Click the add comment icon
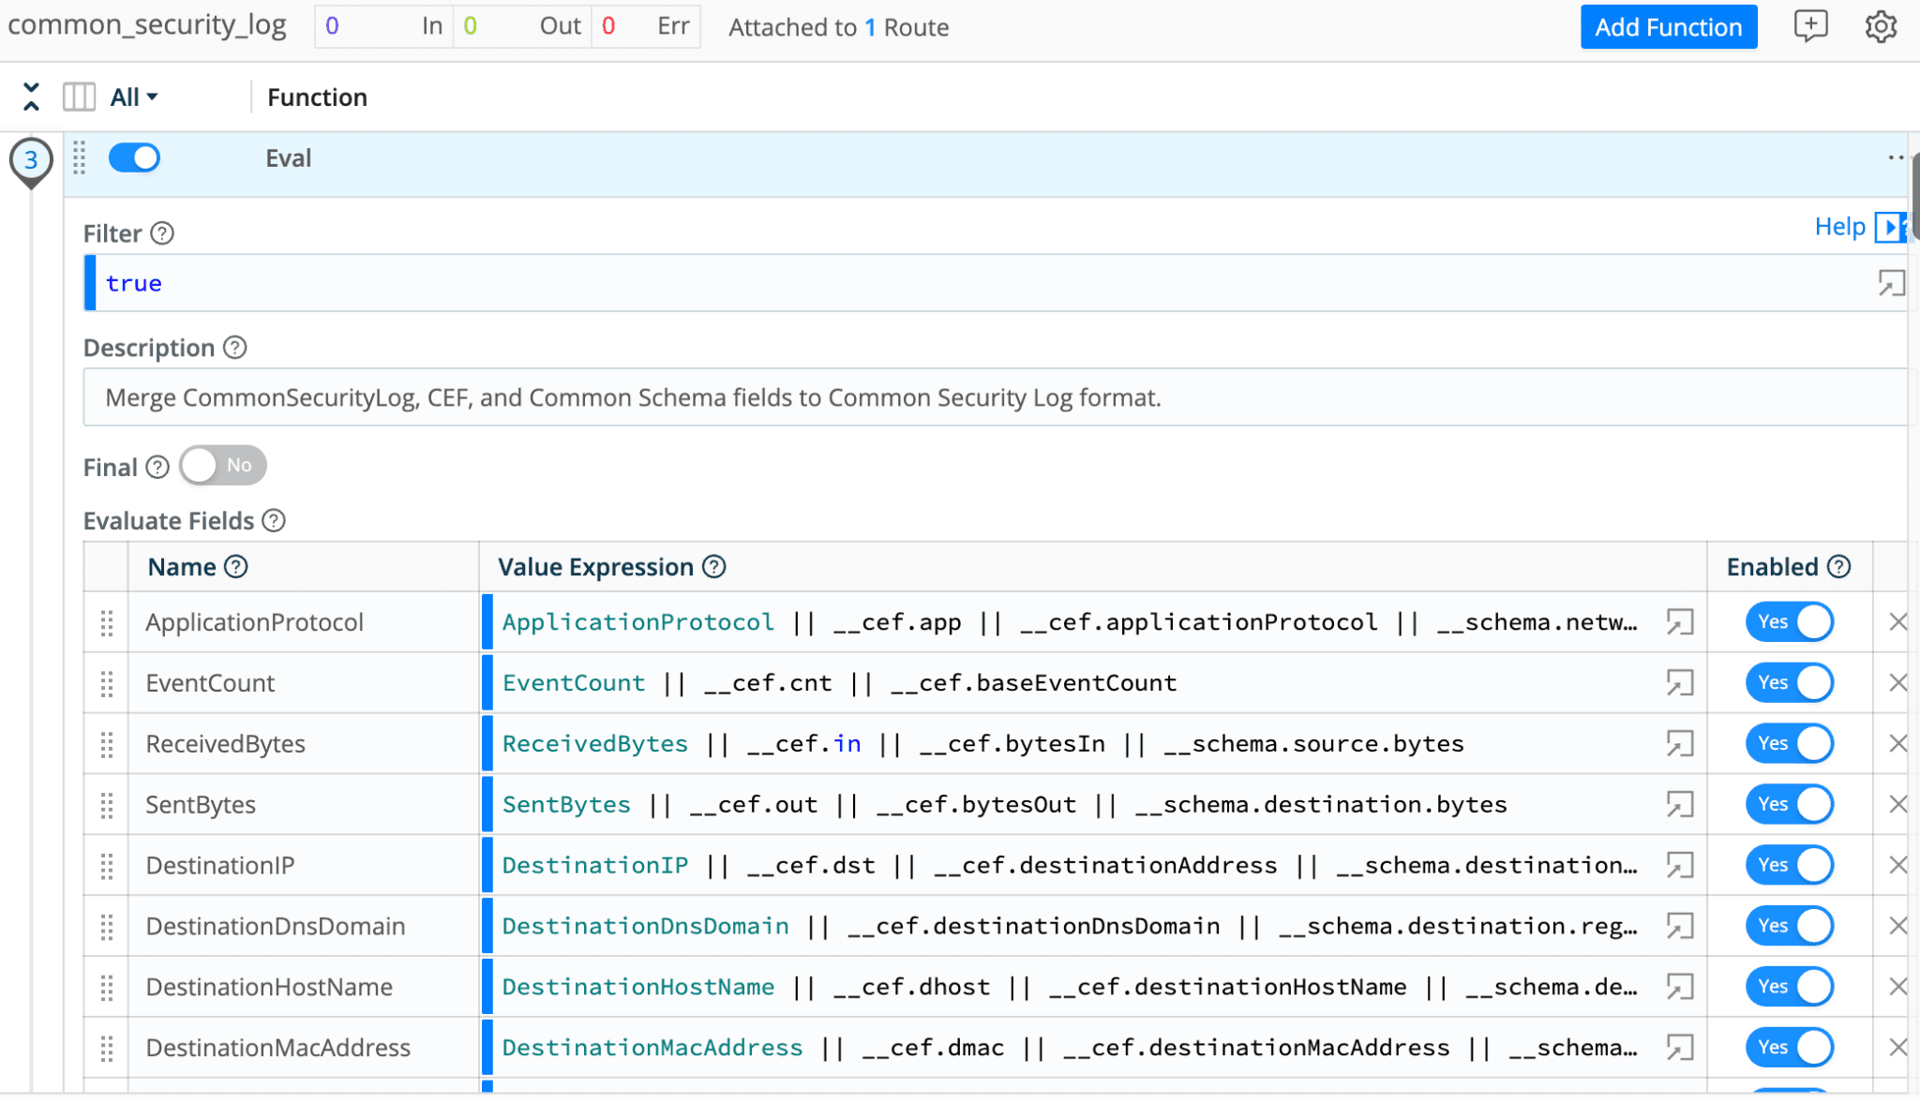 click(1809, 26)
